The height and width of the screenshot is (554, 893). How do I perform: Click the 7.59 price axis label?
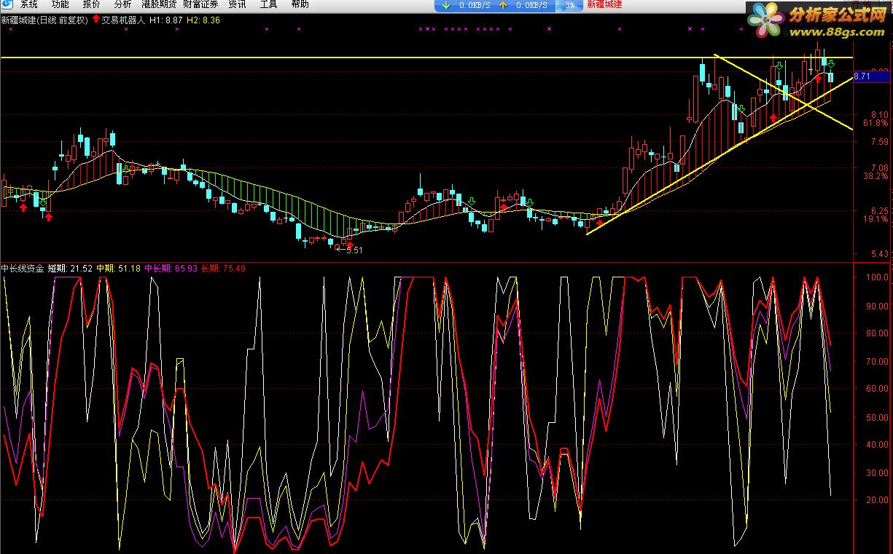click(881, 142)
